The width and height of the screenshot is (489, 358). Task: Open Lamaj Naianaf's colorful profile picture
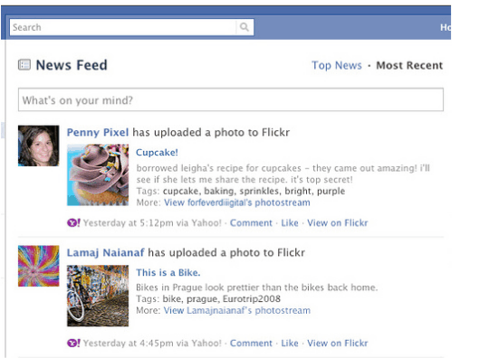click(x=38, y=266)
